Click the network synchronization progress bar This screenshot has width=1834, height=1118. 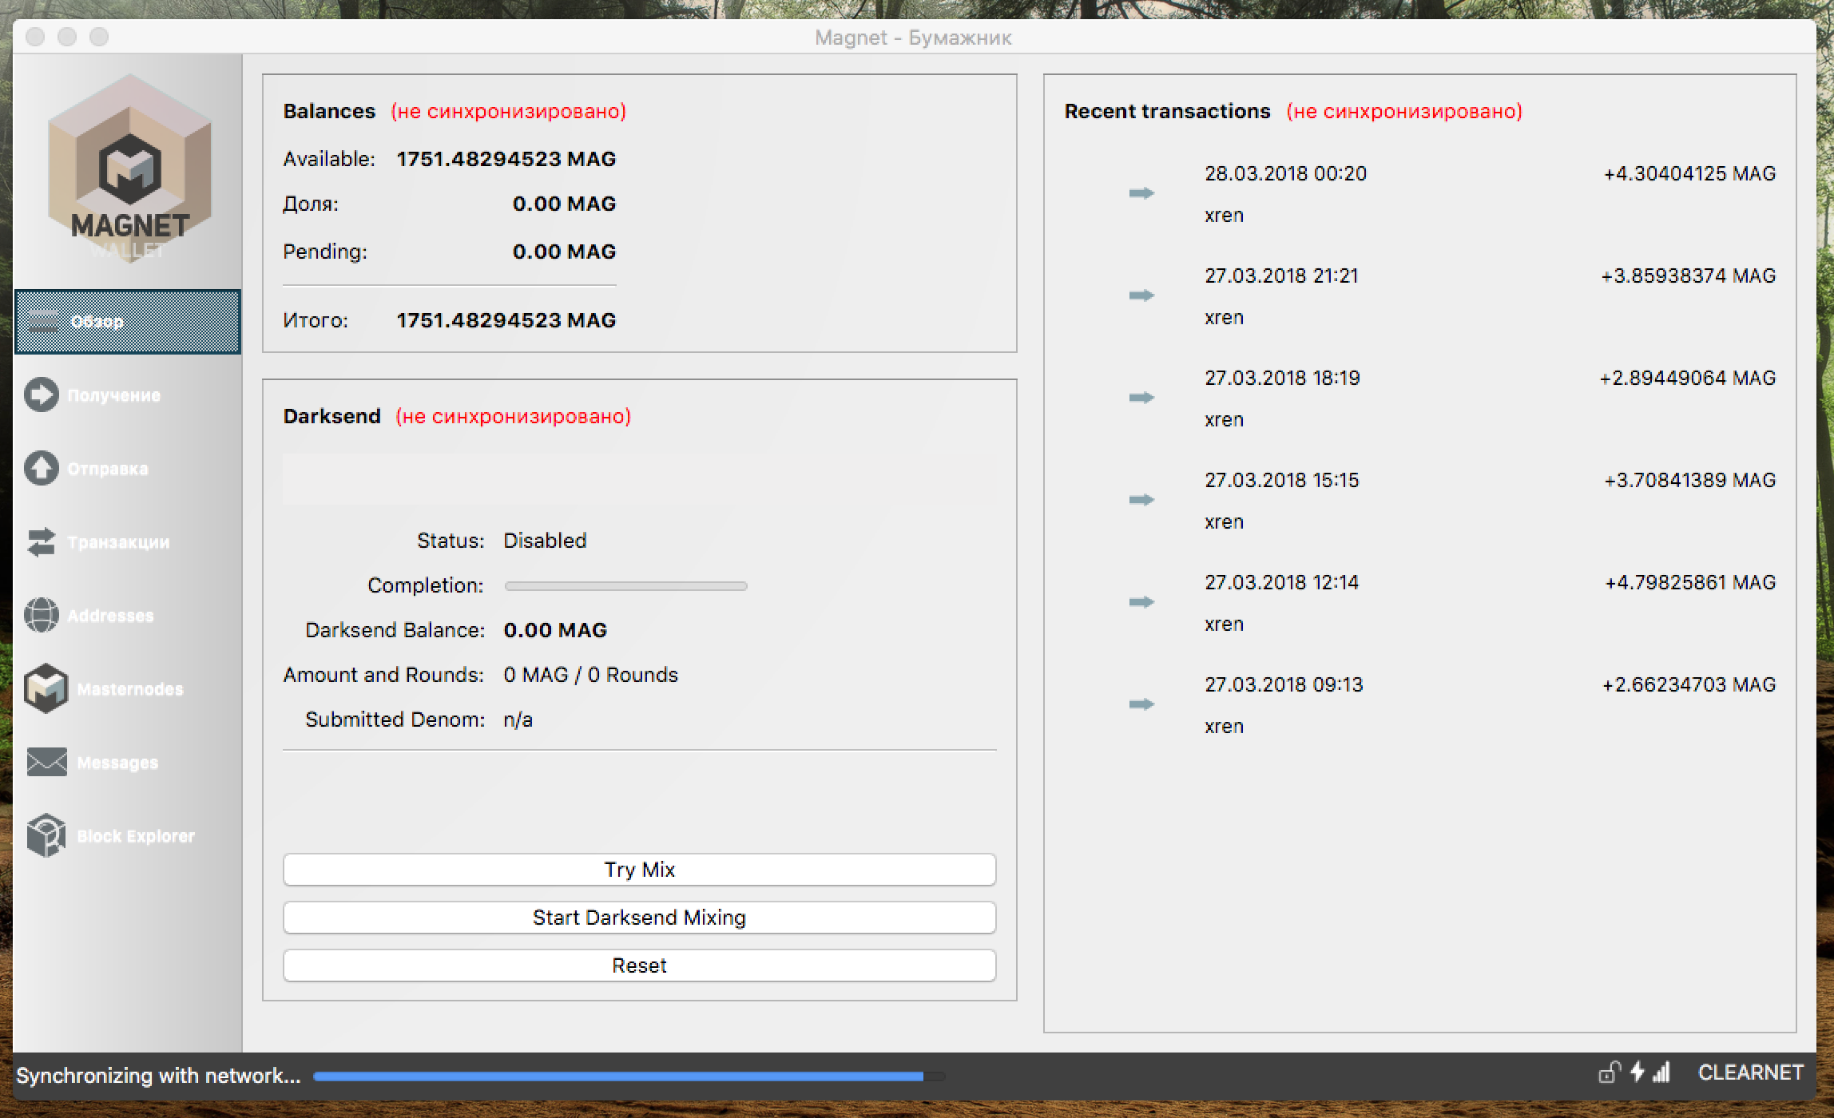coord(629,1076)
